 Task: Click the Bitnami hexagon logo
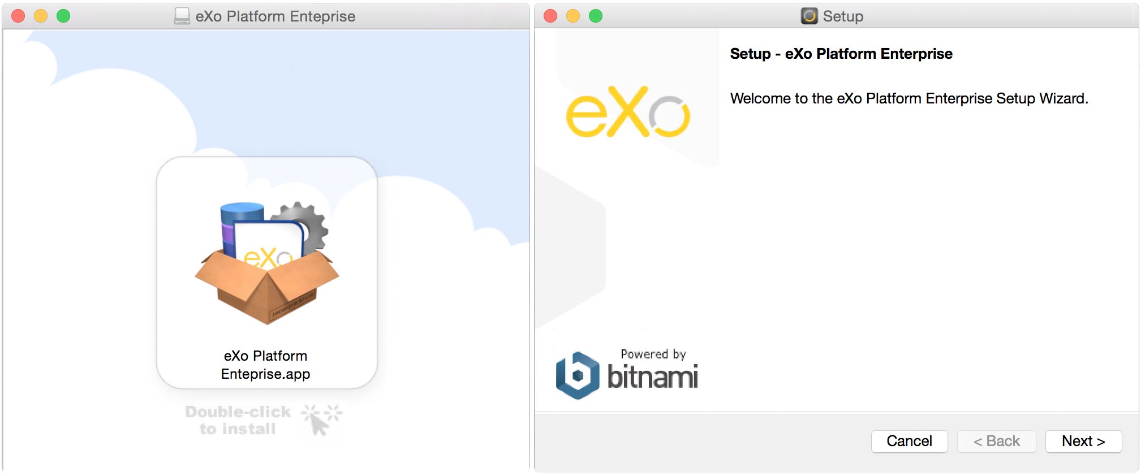578,375
